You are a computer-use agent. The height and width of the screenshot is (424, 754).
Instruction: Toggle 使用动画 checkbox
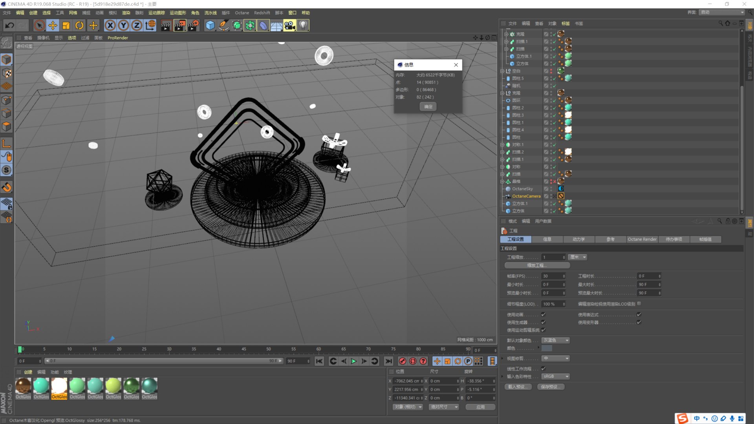[544, 314]
